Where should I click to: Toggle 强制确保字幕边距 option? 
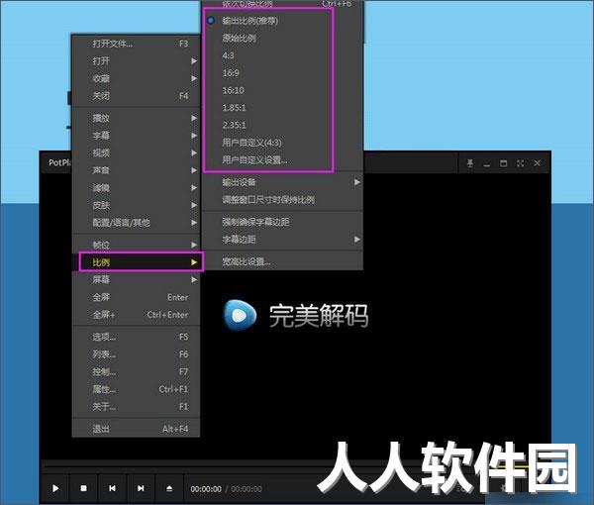(282, 222)
